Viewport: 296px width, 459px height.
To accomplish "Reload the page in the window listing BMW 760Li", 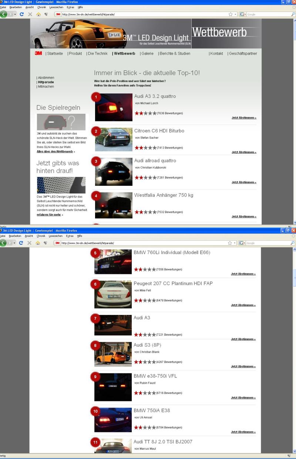I will click(x=20, y=243).
